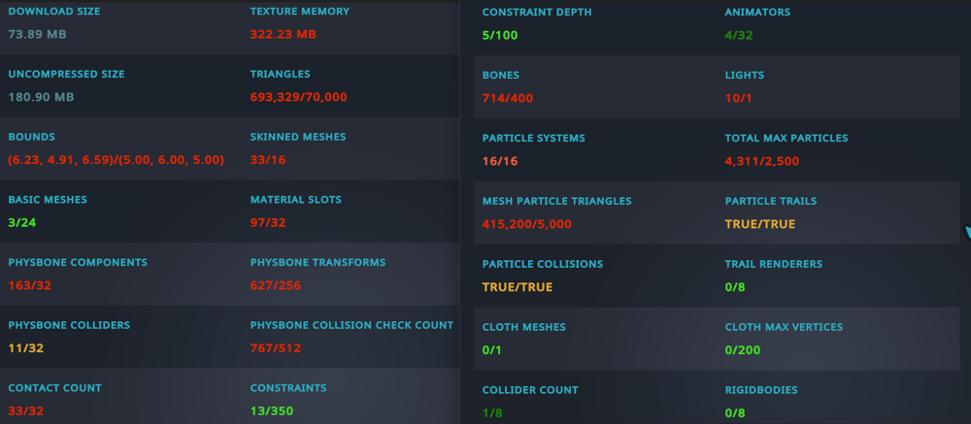971x424 pixels.
Task: Click the 73.89 MB value
Action: 37,35
